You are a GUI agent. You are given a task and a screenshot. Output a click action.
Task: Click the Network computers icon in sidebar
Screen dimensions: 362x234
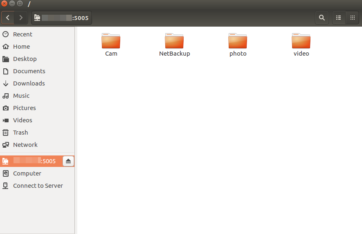(6, 144)
